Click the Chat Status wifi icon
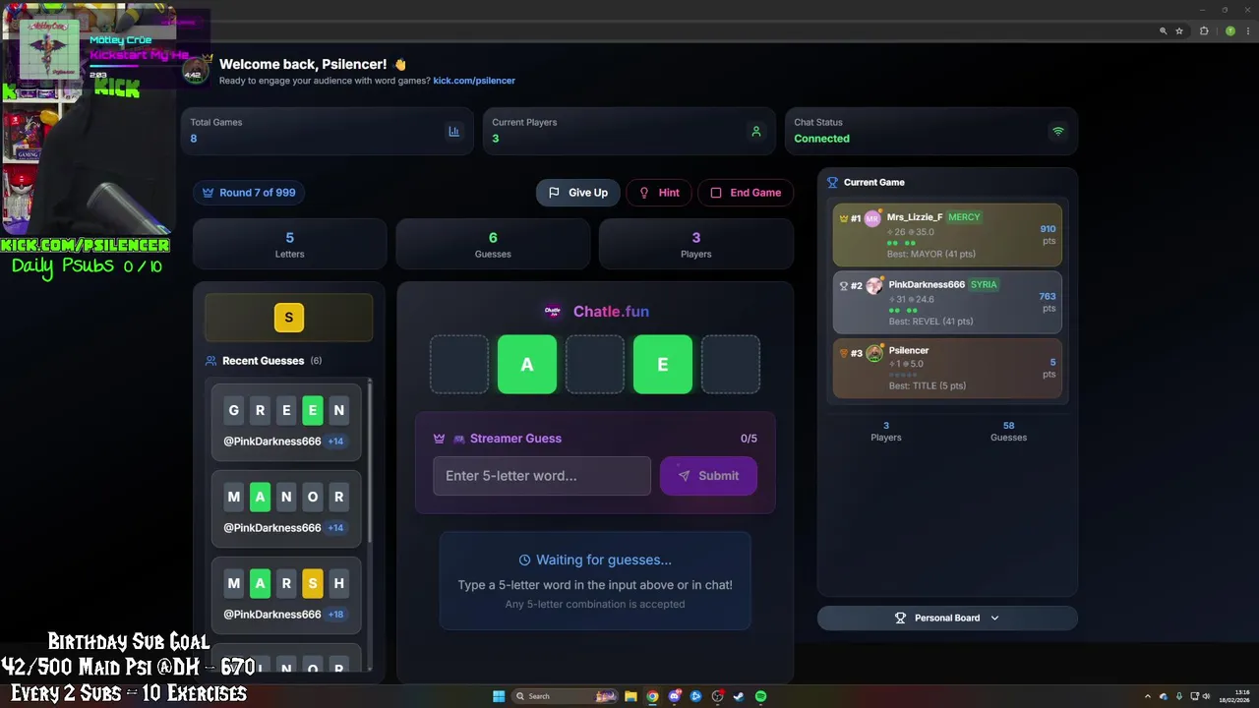Screen dimensions: 1259x708 tap(1058, 131)
